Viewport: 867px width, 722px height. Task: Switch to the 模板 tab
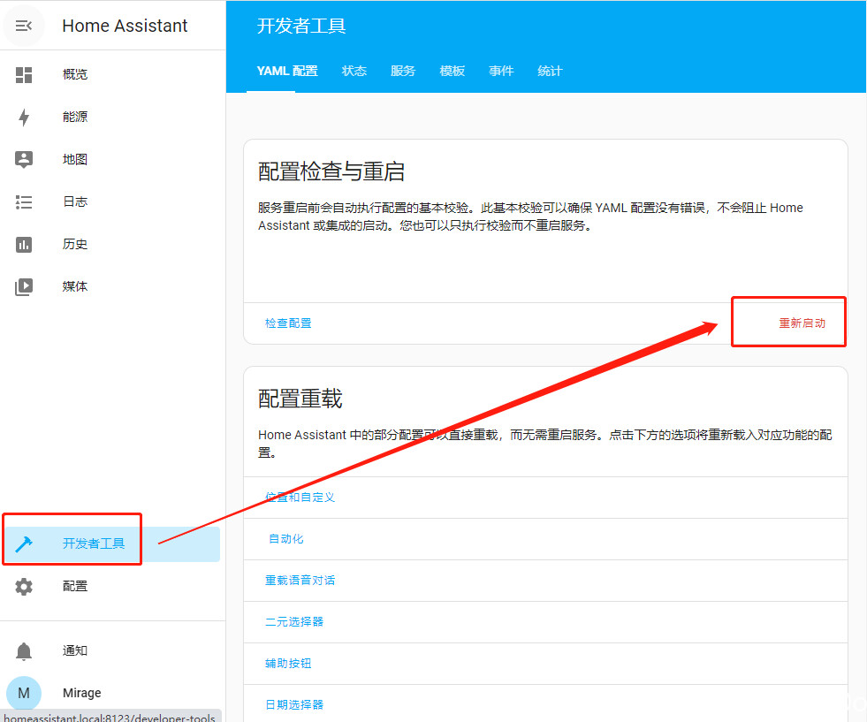tap(453, 72)
